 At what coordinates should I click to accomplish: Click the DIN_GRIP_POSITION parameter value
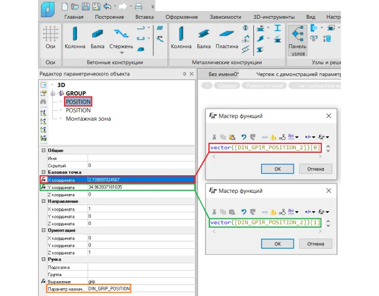pyautogui.click(x=109, y=288)
